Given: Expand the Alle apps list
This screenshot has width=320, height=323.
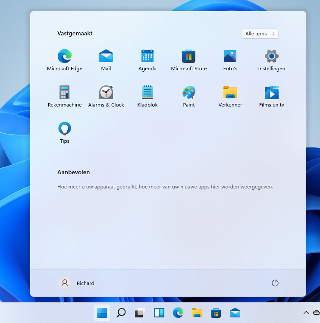Looking at the screenshot, I should (260, 34).
